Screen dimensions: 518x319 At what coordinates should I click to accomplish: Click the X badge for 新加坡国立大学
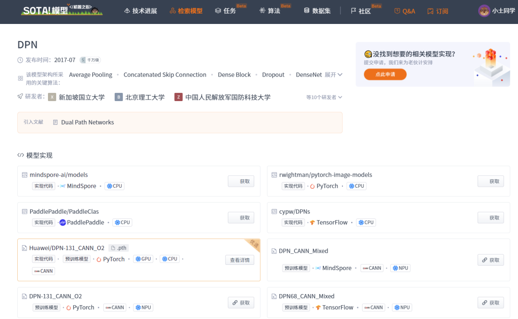tap(52, 97)
